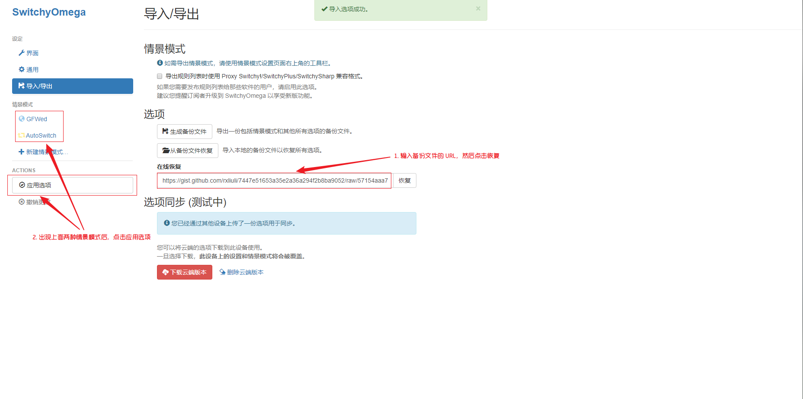
Task: Click the plus icon for new profile
Action: [21, 152]
